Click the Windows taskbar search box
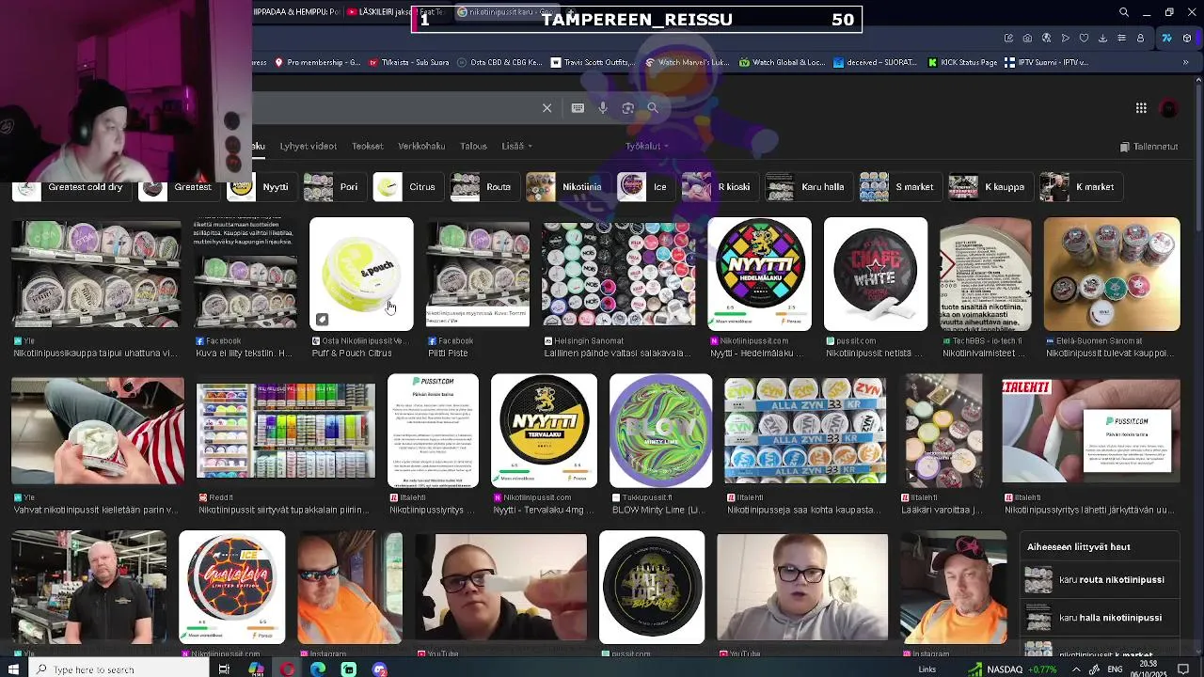Image resolution: width=1204 pixels, height=677 pixels. [118, 669]
